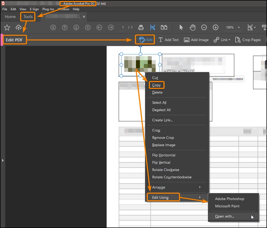Choose Cut from context menu
This screenshot has width=267, height=228.
pyautogui.click(x=177, y=78)
